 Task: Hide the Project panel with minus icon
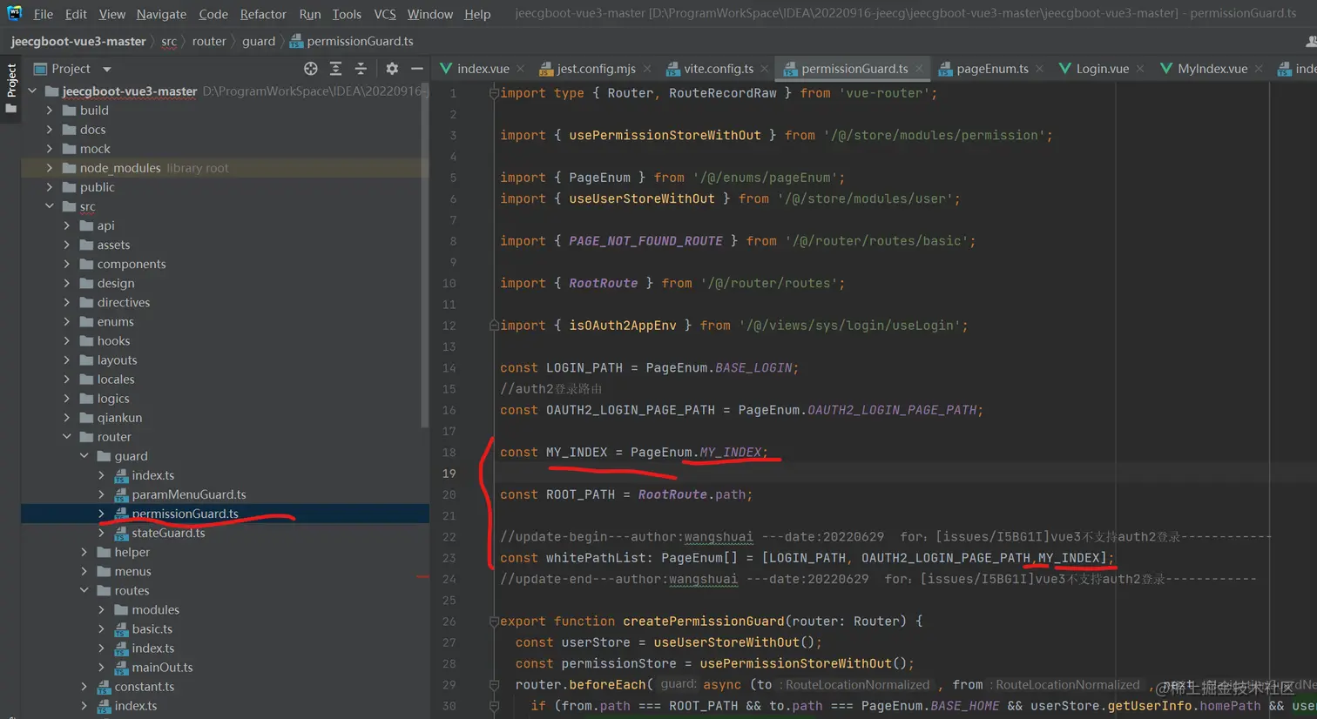pyautogui.click(x=417, y=69)
